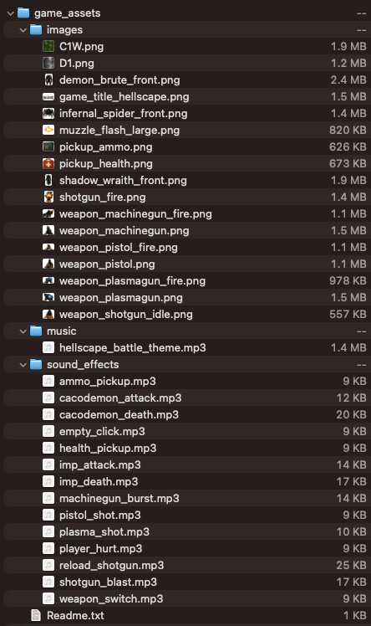The width and height of the screenshot is (371, 626).
Task: Click the pickup_health.png red medkit icon
Action: (x=48, y=164)
